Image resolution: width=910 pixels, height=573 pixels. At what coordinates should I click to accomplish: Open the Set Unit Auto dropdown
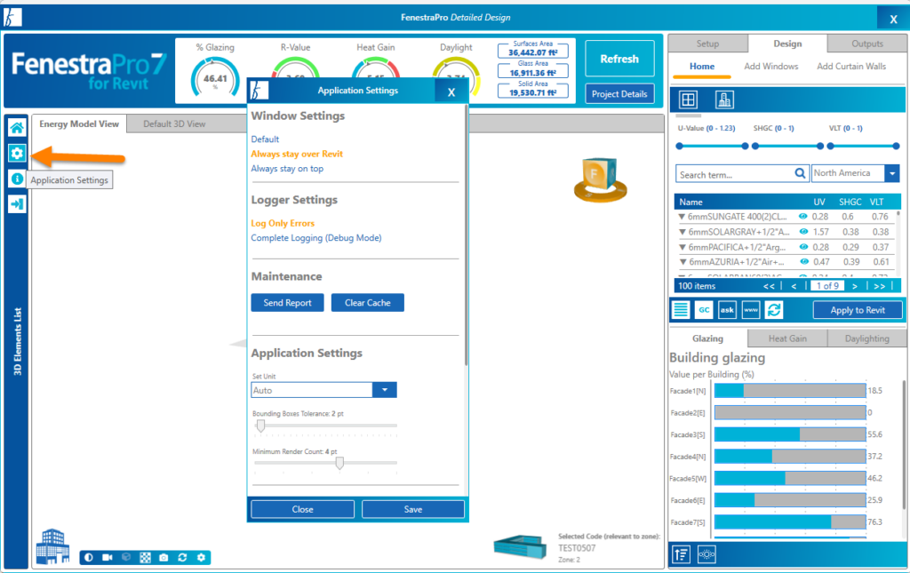384,390
